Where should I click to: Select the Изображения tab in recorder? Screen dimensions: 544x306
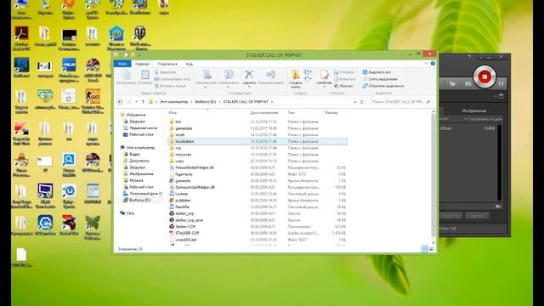[474, 110]
